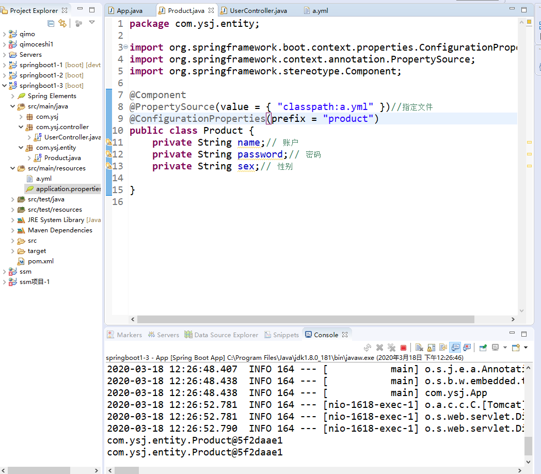
Task: Open the Servers view tab
Action: [x=164, y=335]
